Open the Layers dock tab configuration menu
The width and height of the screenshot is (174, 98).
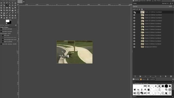tap(173, 1)
